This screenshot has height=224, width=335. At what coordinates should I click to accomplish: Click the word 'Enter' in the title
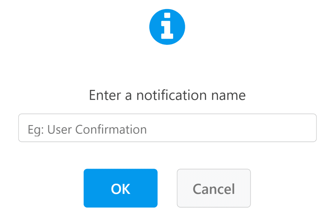pyautogui.click(x=105, y=95)
